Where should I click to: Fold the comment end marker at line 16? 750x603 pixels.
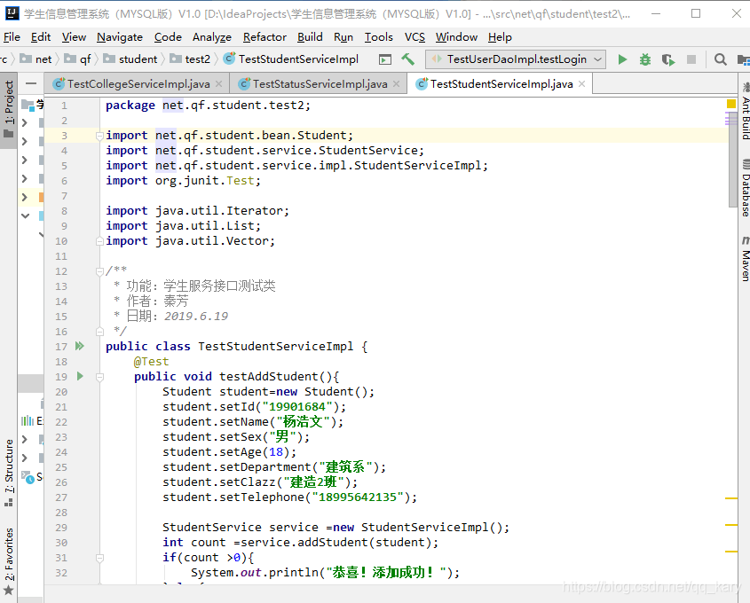99,331
